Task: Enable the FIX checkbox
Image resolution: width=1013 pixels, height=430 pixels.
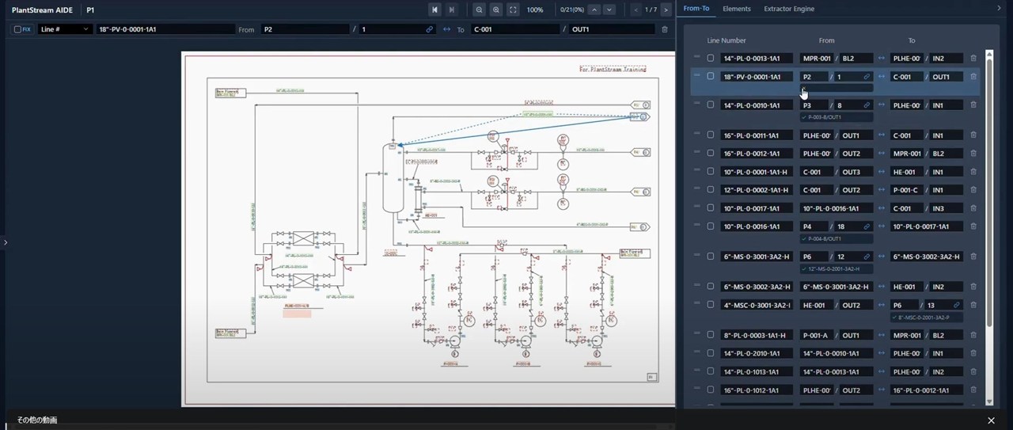Action: point(17,29)
